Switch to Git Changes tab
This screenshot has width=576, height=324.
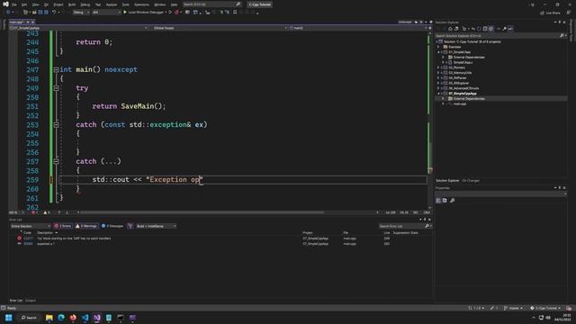[471, 181]
